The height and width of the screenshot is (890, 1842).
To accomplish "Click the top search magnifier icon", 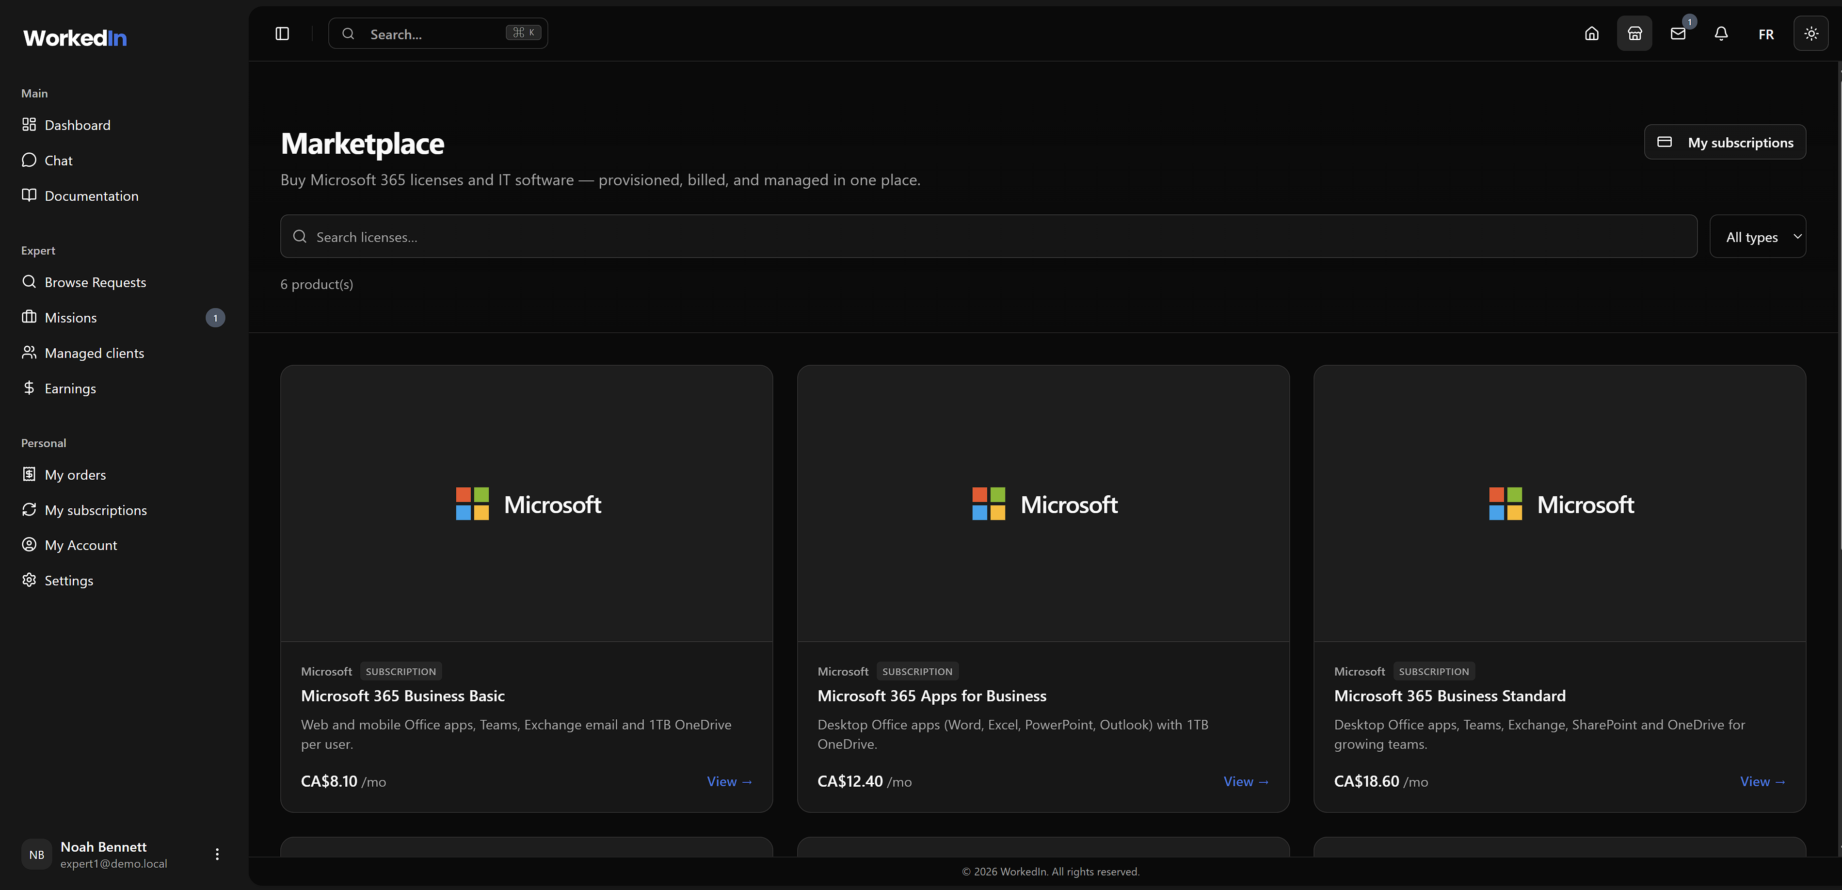I will (x=348, y=33).
